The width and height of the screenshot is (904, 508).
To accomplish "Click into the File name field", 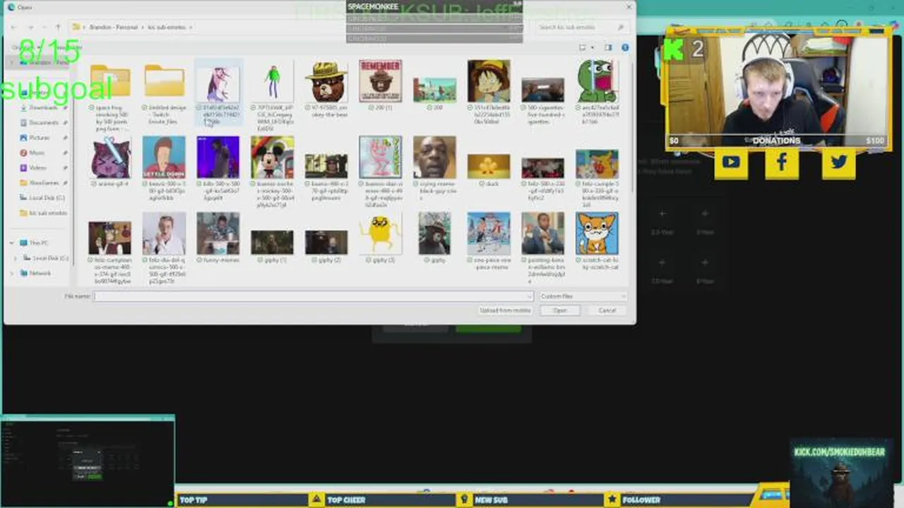I will click(314, 296).
